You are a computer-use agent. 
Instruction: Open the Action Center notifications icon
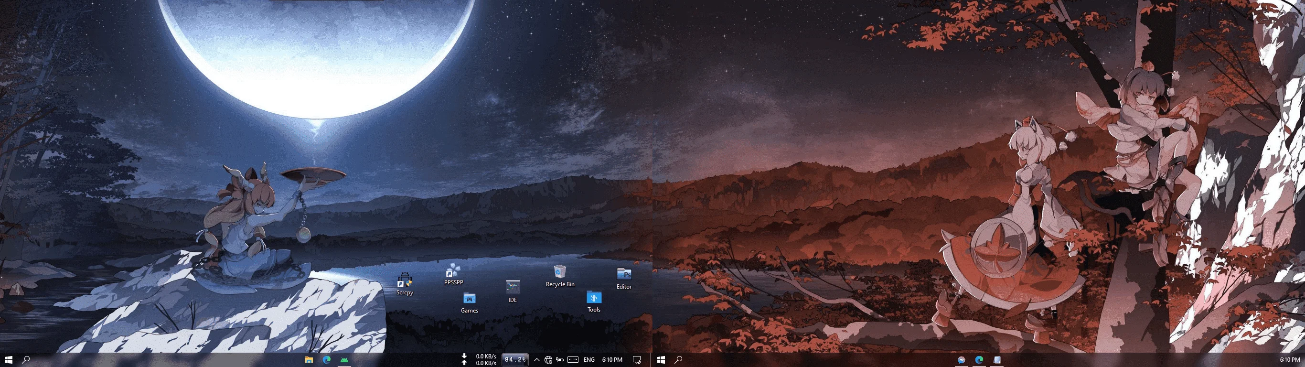point(637,360)
